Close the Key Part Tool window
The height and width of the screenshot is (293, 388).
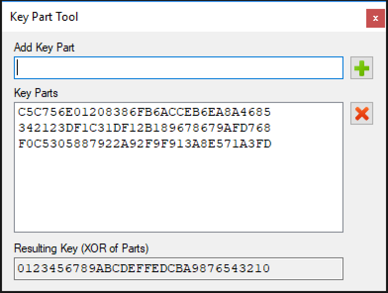point(375,18)
